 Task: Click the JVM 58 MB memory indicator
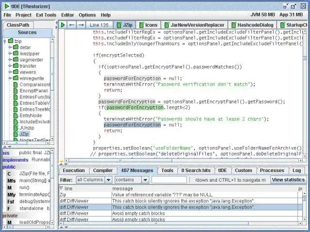point(263,15)
